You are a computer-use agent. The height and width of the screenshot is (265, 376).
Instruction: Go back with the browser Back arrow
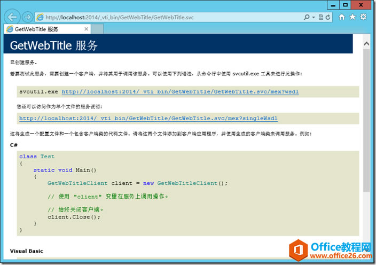point(12,17)
